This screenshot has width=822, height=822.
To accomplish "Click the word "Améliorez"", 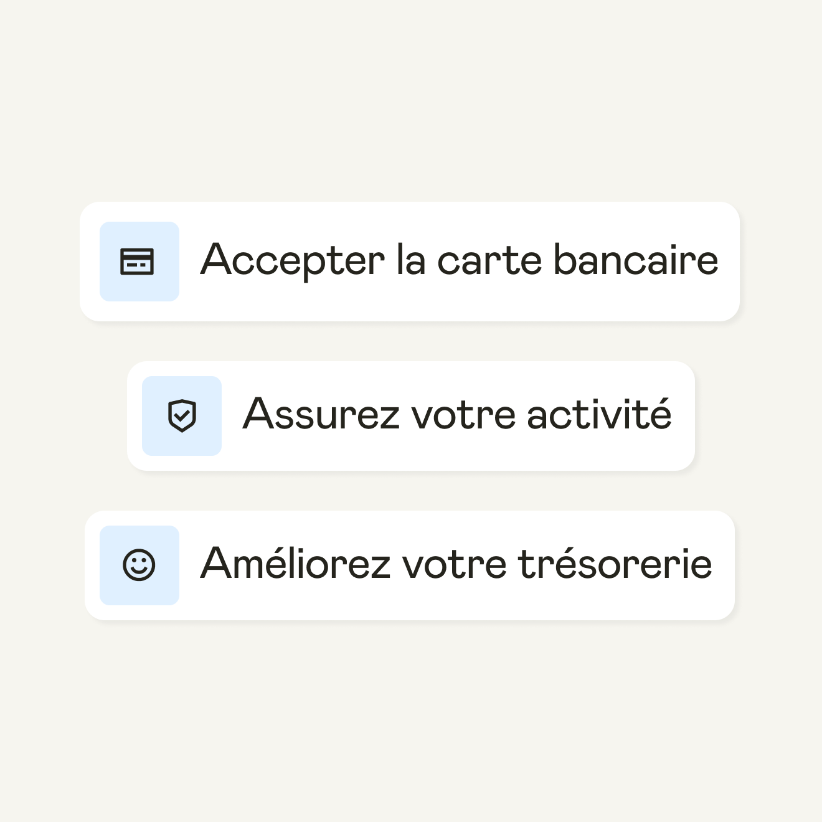I will pos(295,564).
